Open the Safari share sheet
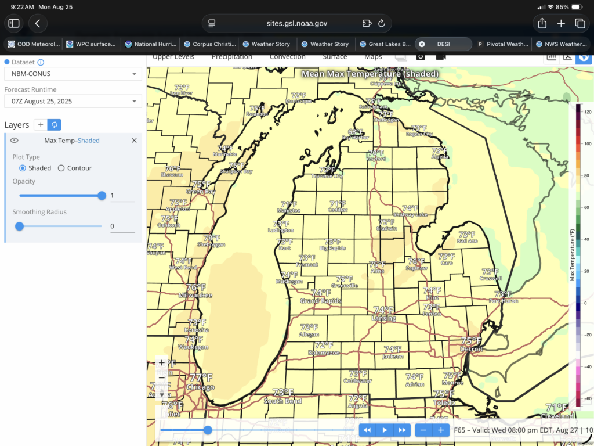 pos(542,23)
